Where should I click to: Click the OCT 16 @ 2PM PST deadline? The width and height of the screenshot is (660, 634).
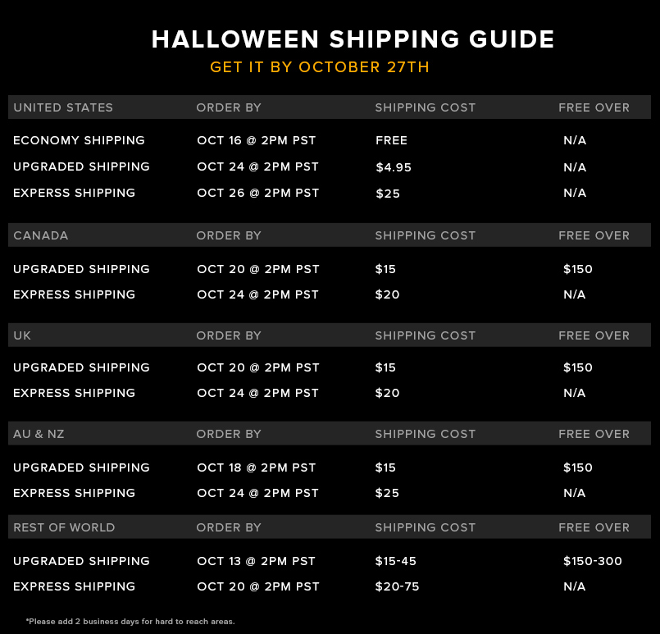[x=257, y=140]
